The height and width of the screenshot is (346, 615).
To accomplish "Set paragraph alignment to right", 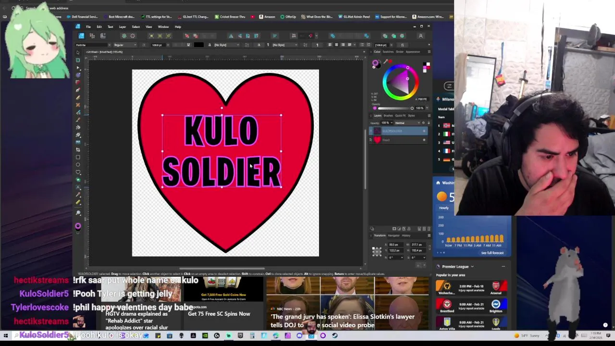I will (342, 45).
